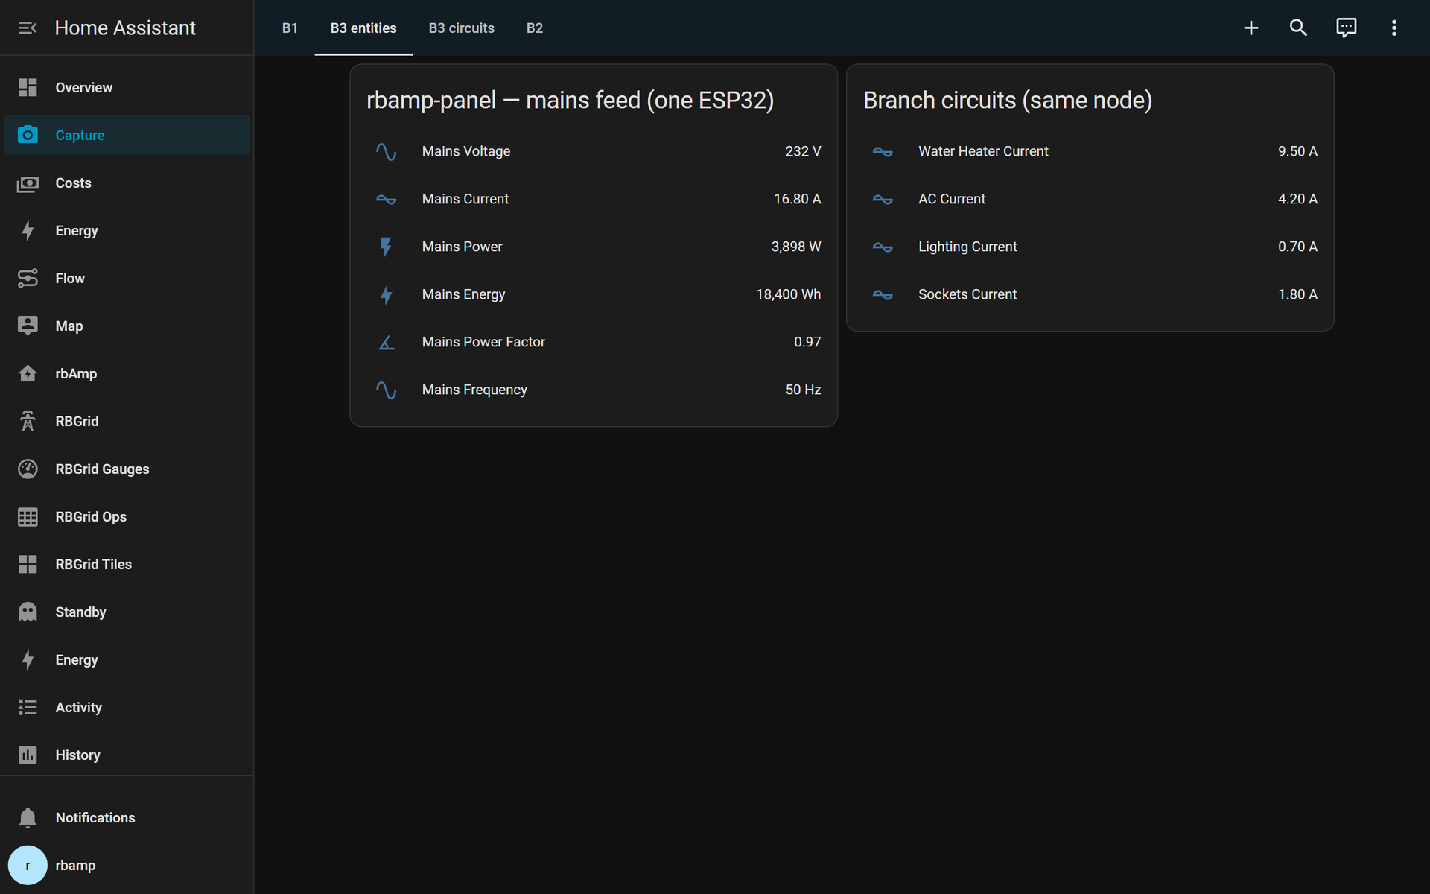Open search with the magnifier icon
Image resolution: width=1430 pixels, height=894 pixels.
click(x=1299, y=28)
